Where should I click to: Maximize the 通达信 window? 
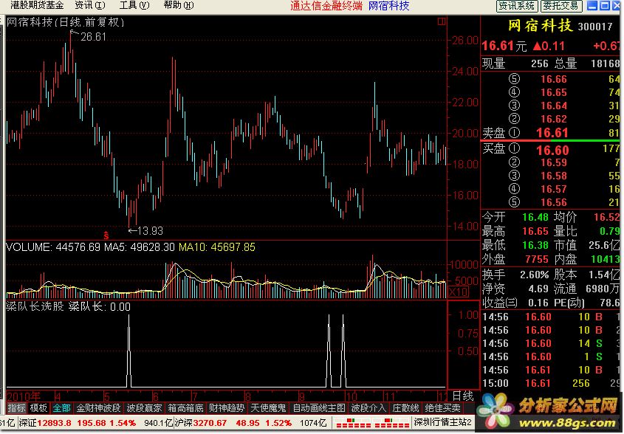(605, 6)
